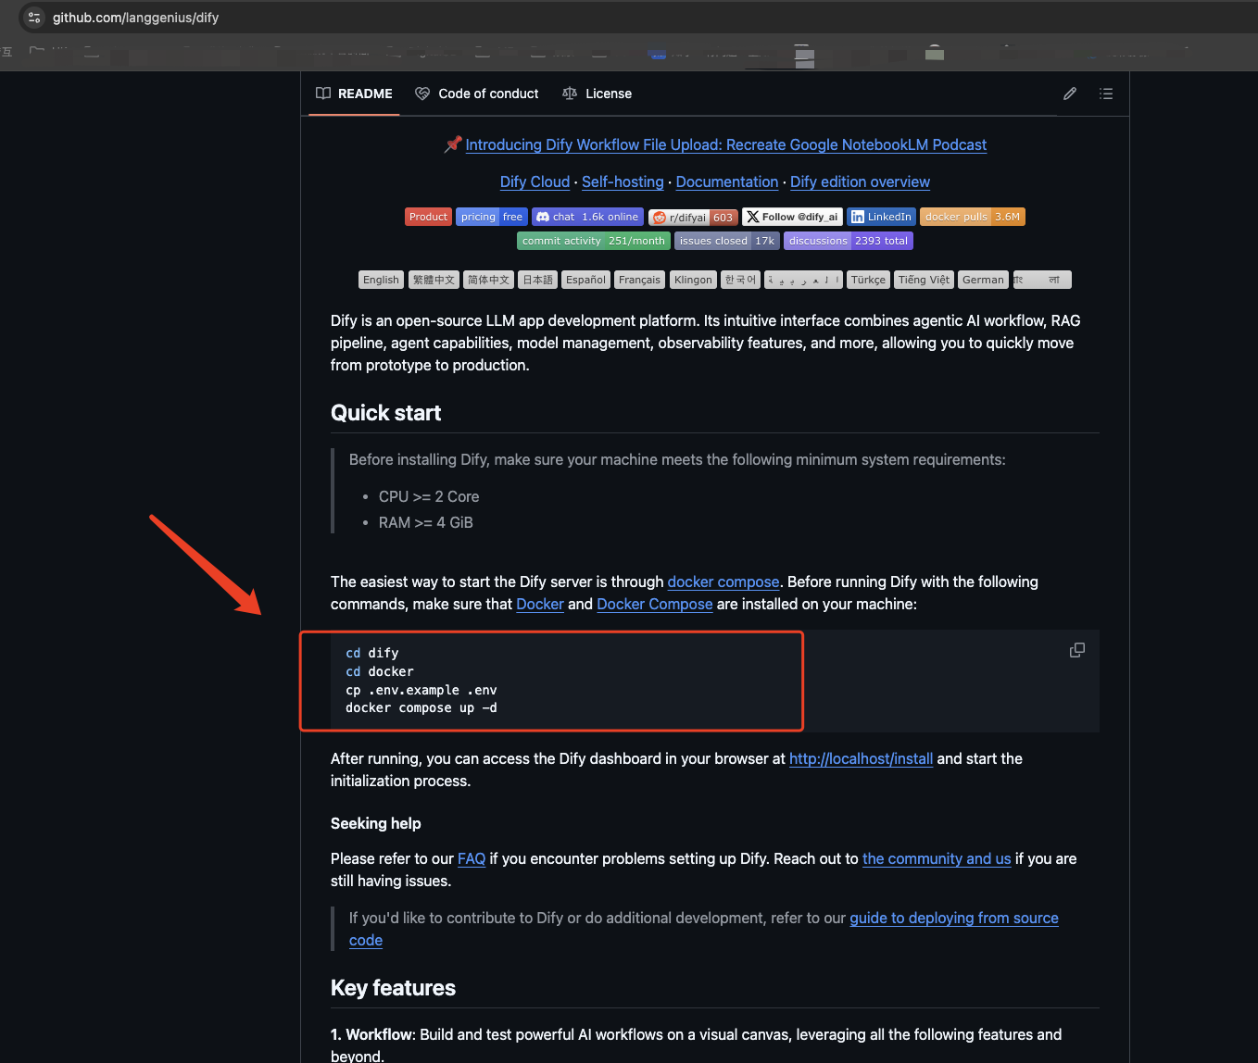Open the License tab

point(598,94)
